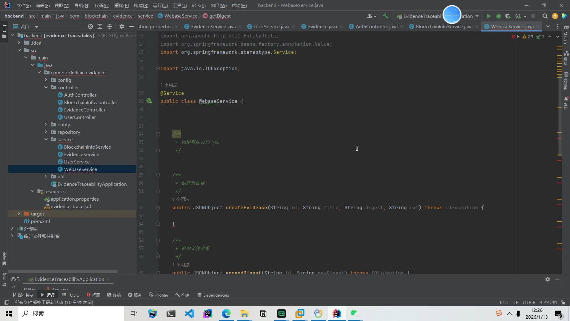The height and width of the screenshot is (321, 570).
Task: Open Search Everywhere magnifier
Action: 545,16
